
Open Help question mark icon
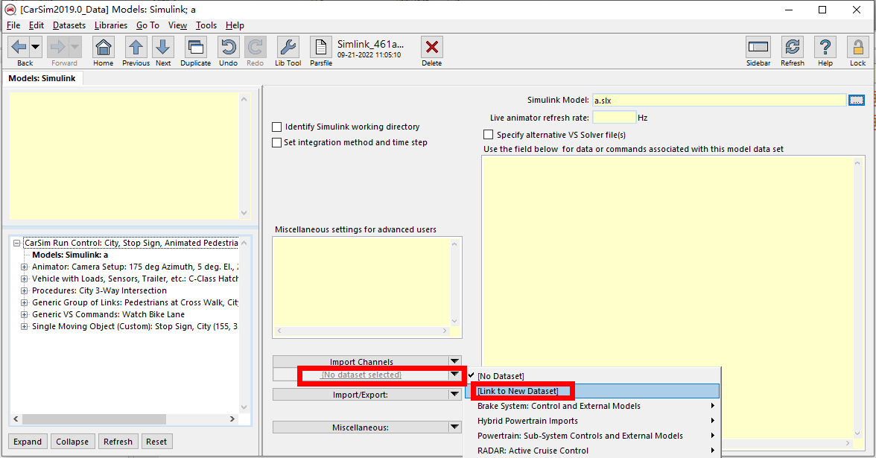tap(825, 47)
